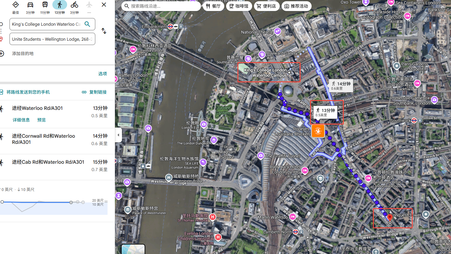Swap start and destination locations
This screenshot has width=451, height=254.
(104, 31)
